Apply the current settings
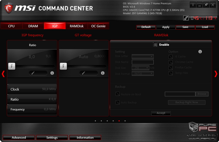Viewport: 219px width, 142px height. tap(166, 27)
